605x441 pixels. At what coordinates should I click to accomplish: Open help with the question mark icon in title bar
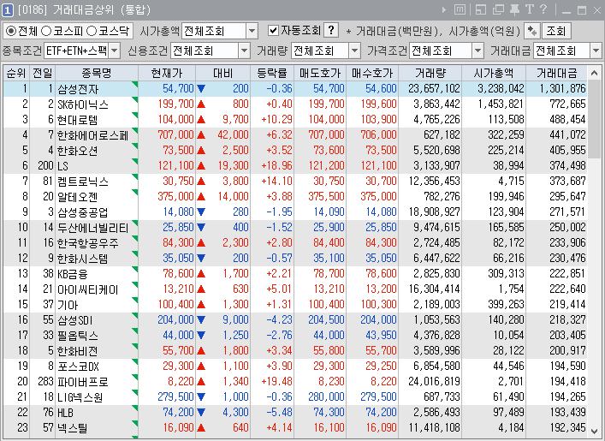pos(543,9)
